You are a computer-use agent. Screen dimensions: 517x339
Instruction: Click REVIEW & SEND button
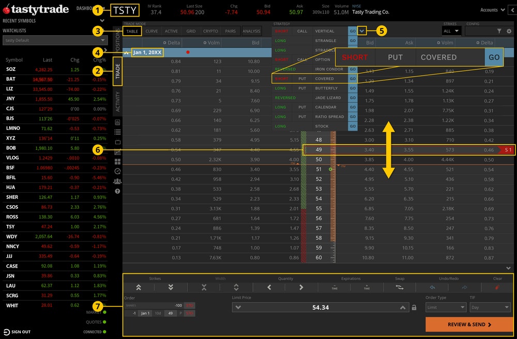pos(469,325)
